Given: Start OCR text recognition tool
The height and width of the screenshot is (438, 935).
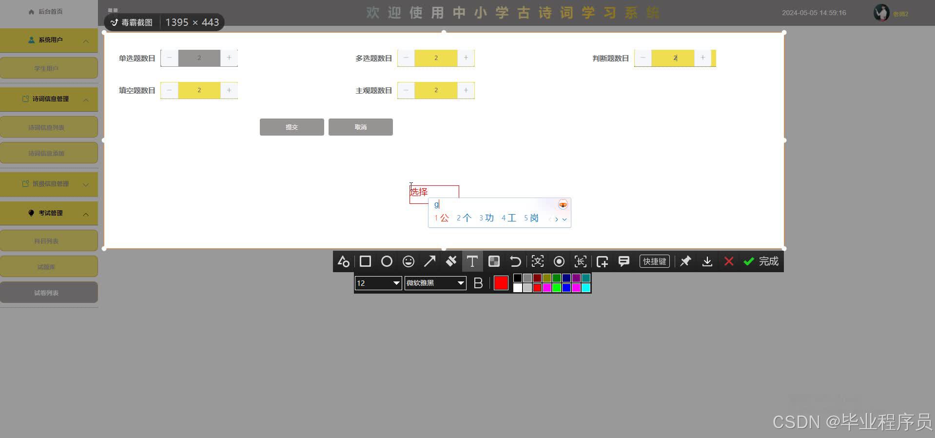Looking at the screenshot, I should [538, 261].
